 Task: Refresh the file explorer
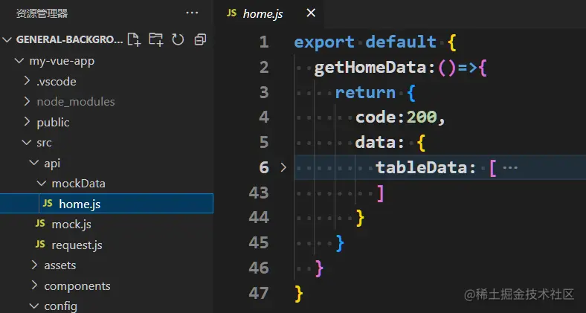pyautogui.click(x=178, y=39)
